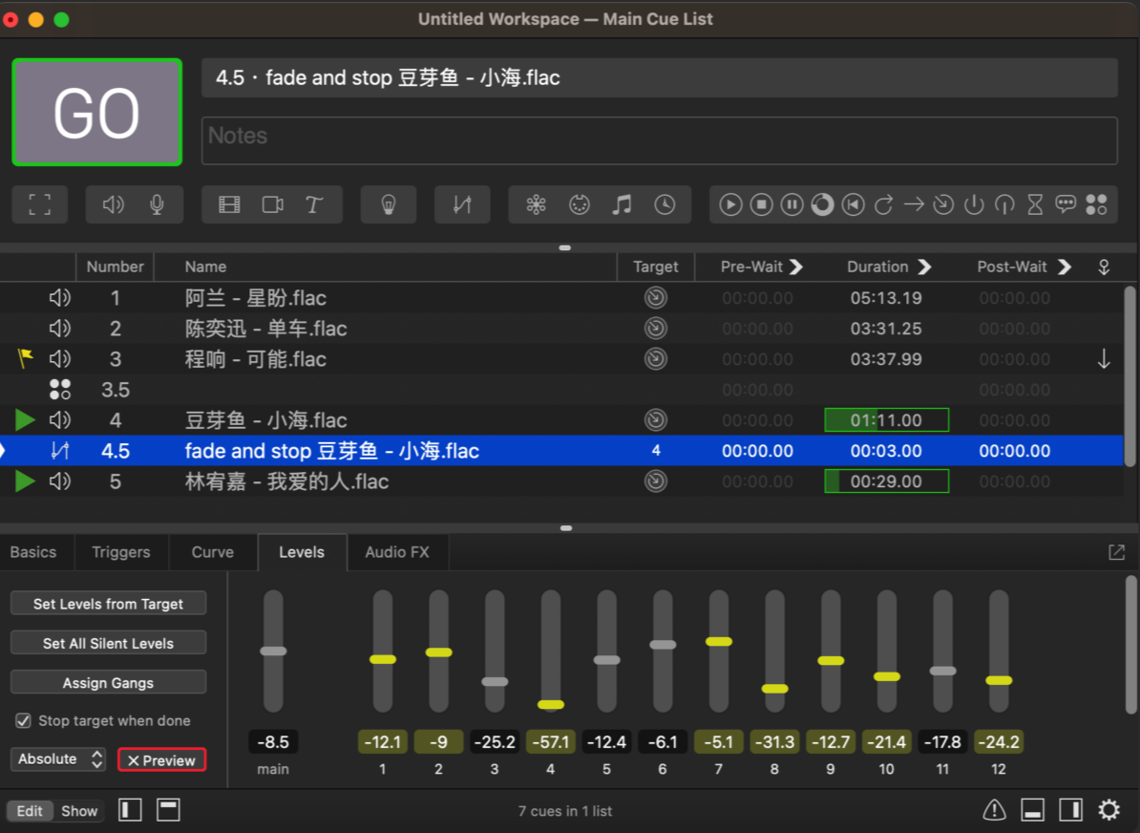Click Set All Silent Levels

108,643
